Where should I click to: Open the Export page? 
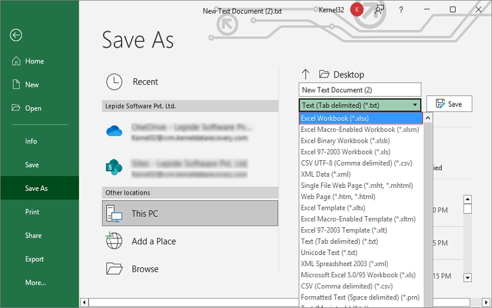pos(39,259)
